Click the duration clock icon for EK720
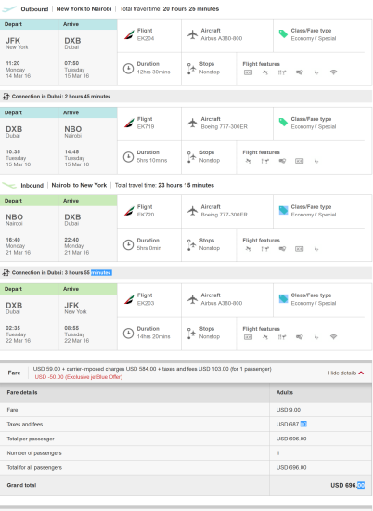Screen dimensions: 373x511 coord(128,244)
